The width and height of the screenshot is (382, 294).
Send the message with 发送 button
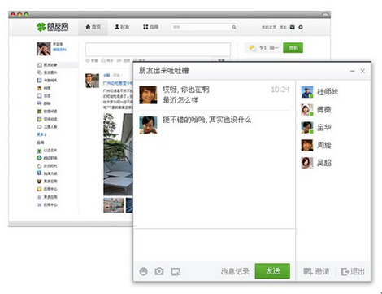pos(272,271)
